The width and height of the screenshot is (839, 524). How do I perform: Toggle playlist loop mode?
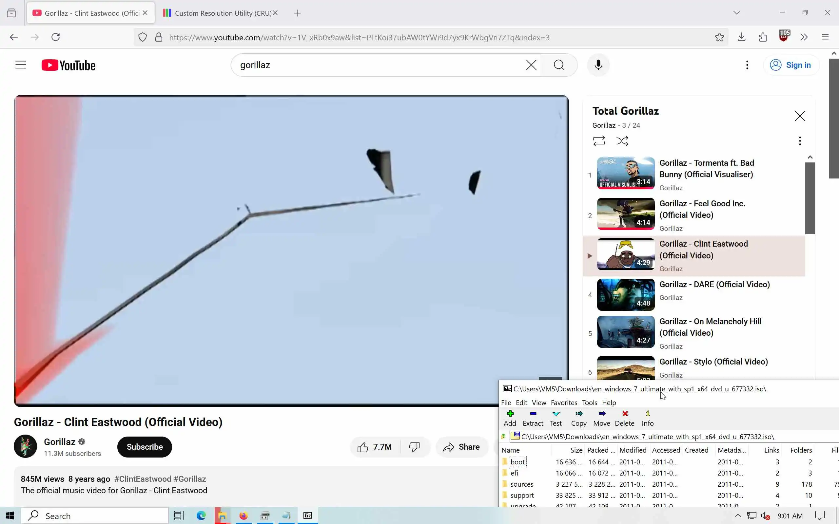(599, 141)
